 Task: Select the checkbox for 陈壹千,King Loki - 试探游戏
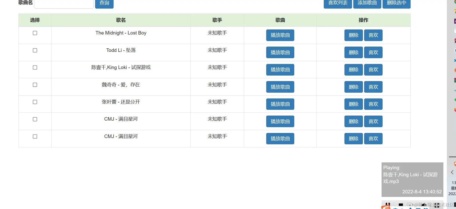pyautogui.click(x=35, y=67)
